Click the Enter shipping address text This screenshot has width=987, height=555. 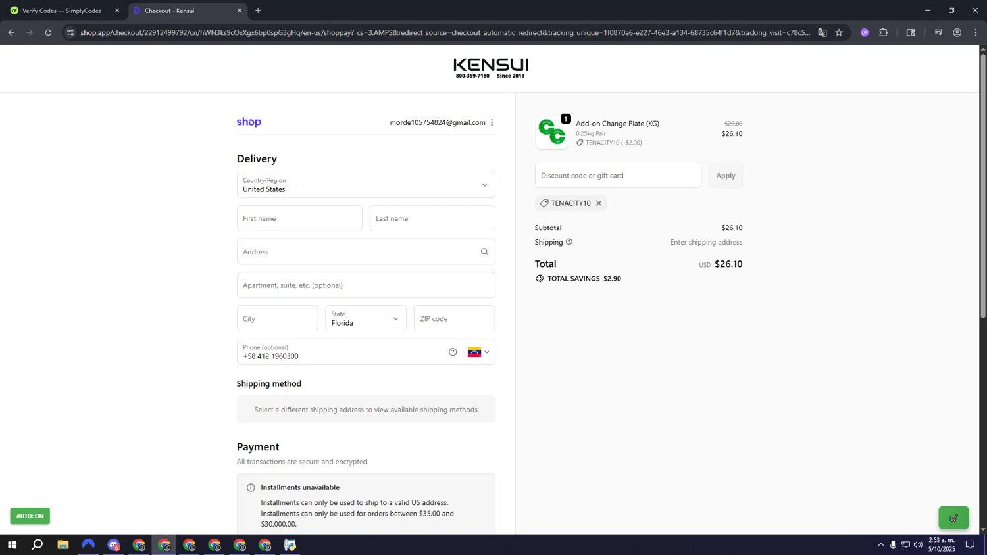706,242
